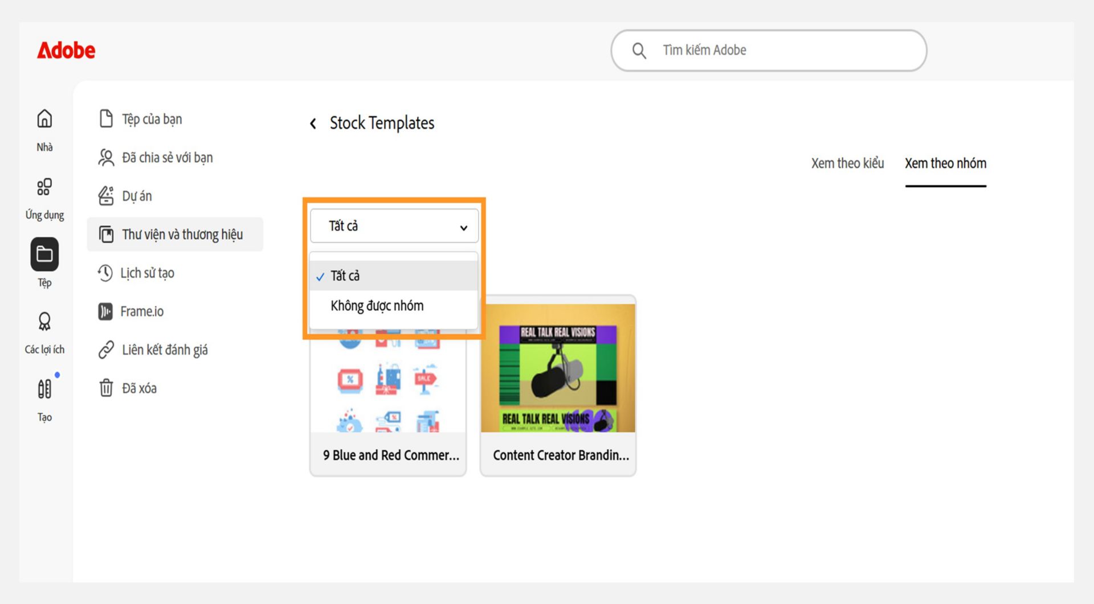Open the Nhà home icon

pyautogui.click(x=44, y=118)
